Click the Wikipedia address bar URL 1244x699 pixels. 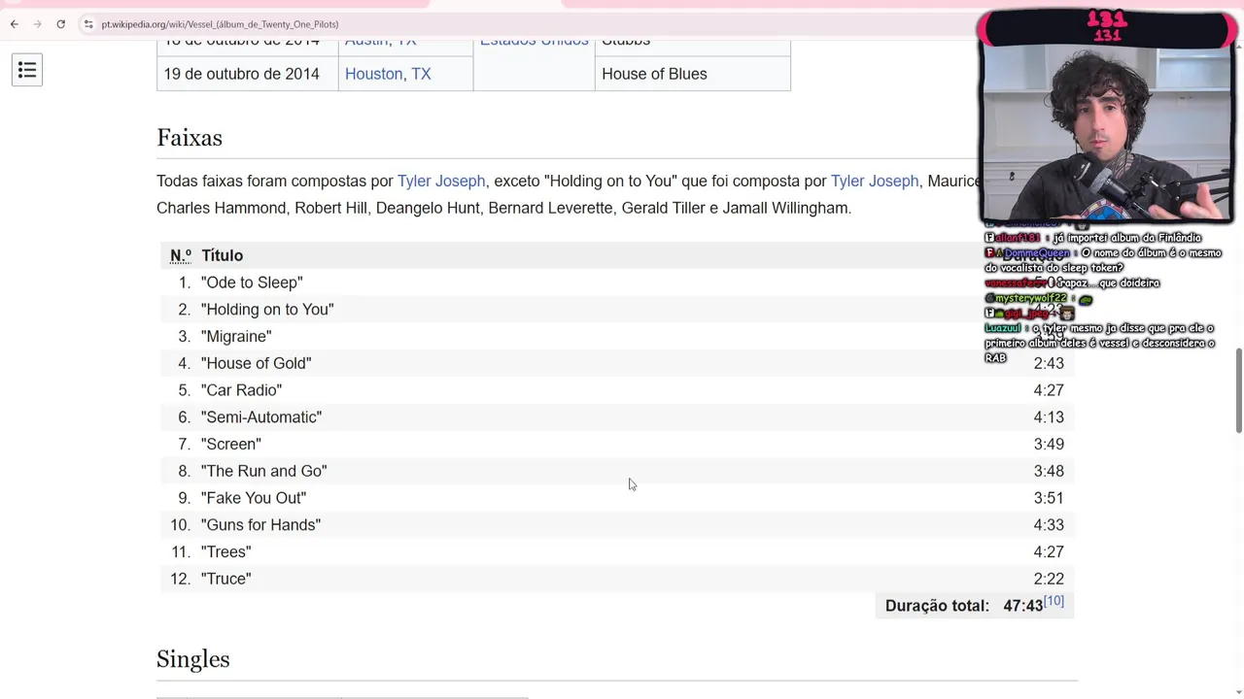click(x=220, y=24)
